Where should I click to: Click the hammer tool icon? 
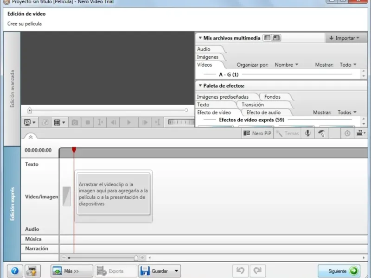point(321,133)
